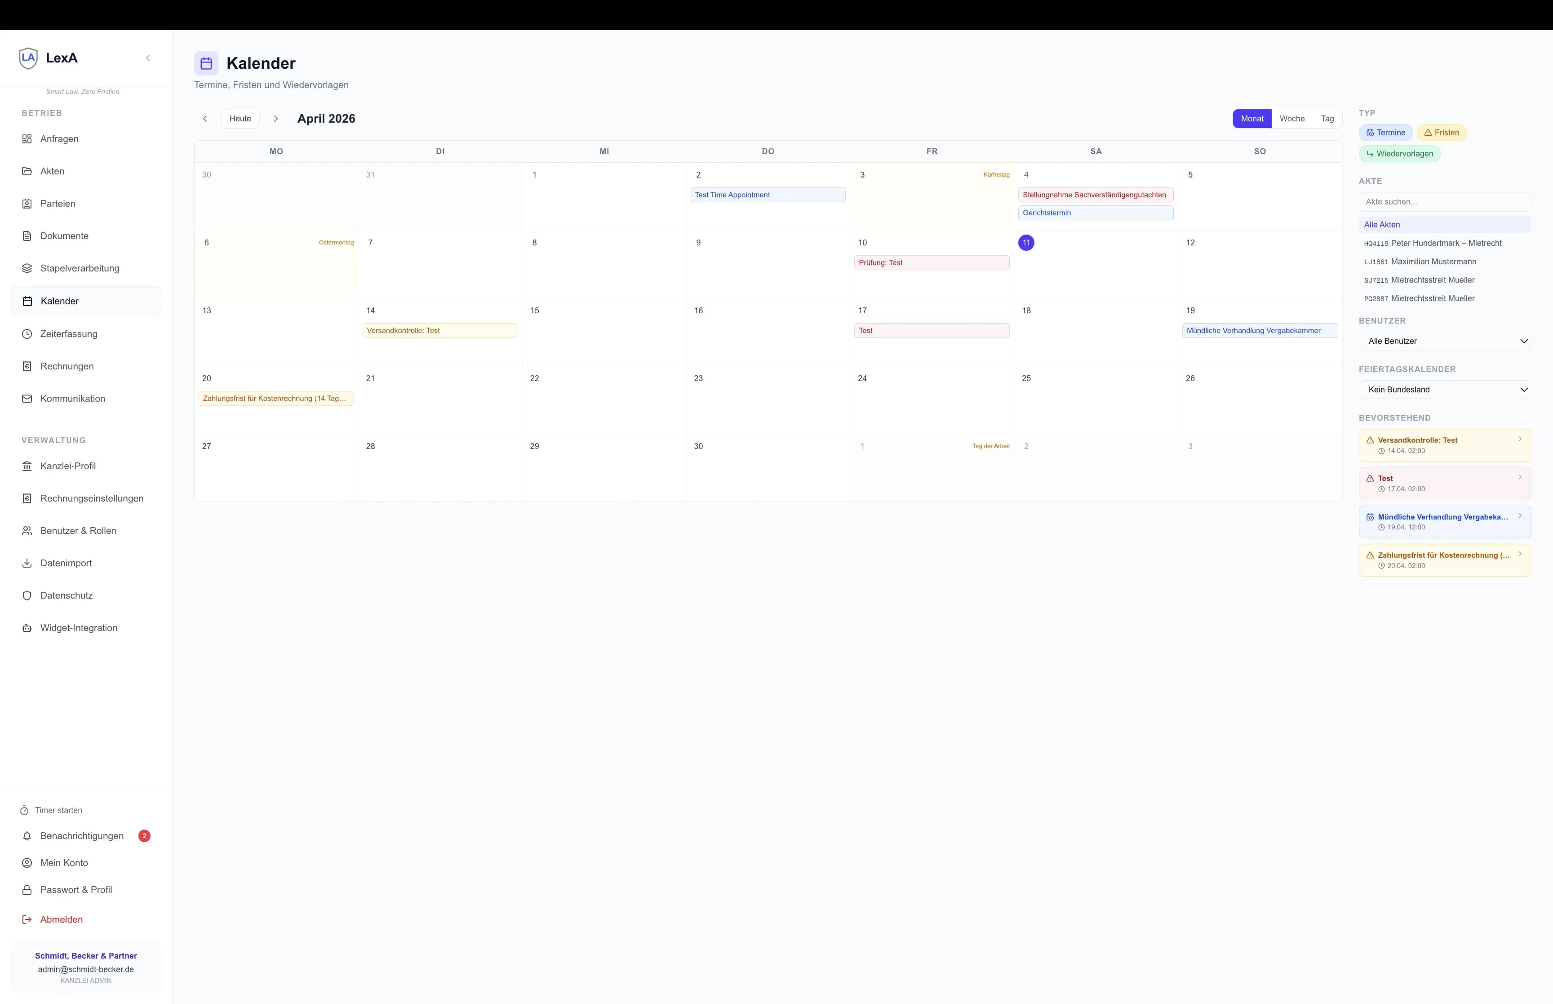Open the Alle Benutzer dropdown

pos(1444,341)
